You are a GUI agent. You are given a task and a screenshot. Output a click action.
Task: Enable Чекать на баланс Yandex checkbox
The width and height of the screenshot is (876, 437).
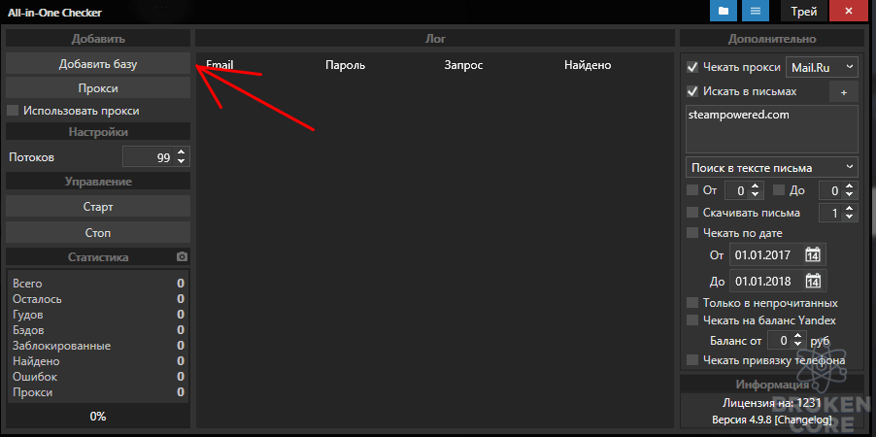pos(692,320)
